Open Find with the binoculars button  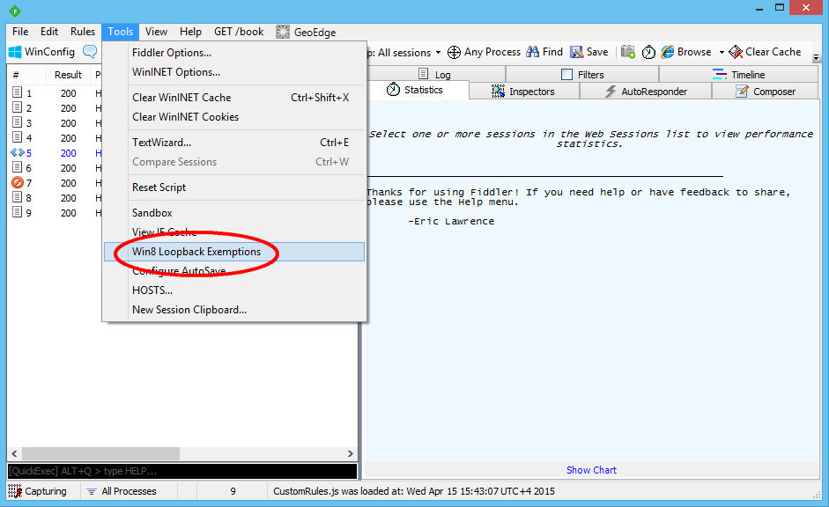(544, 52)
